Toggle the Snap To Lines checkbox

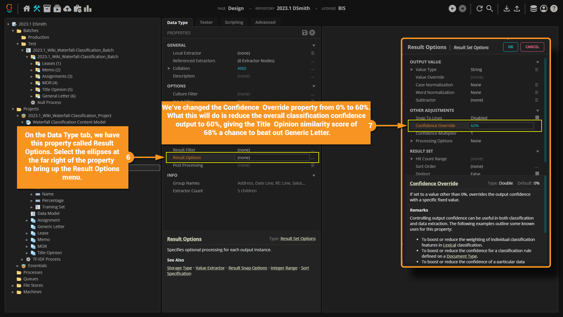(x=537, y=117)
